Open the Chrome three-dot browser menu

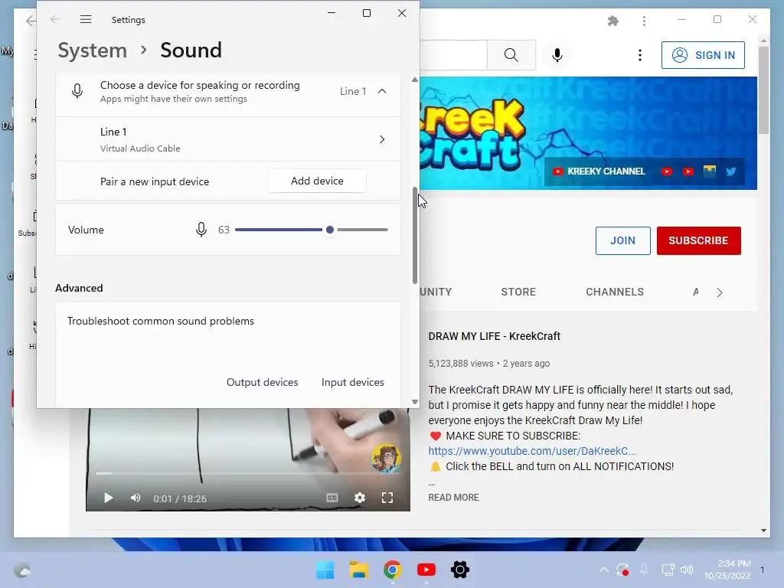tap(644, 21)
